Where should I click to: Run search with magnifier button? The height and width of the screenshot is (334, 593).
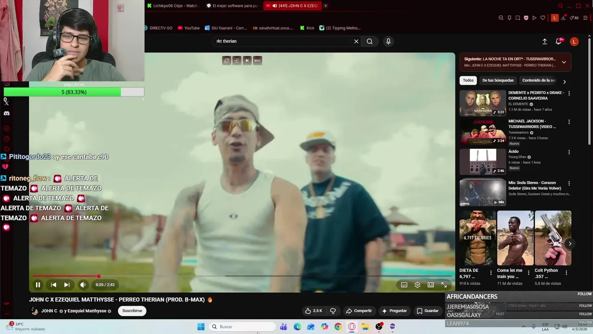(x=370, y=41)
